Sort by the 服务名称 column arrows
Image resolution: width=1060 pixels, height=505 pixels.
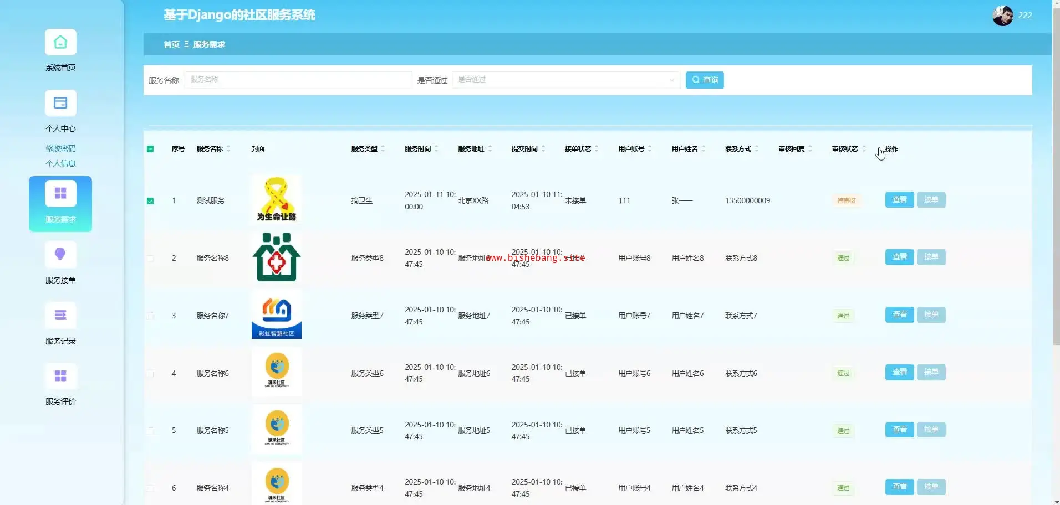tap(228, 149)
